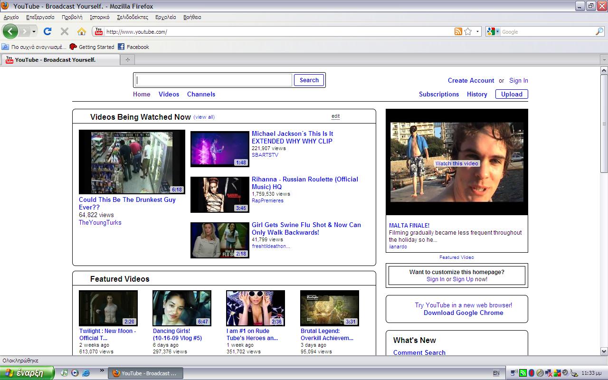
Task: Open the Getting Started bookmark
Action: [x=92, y=47]
